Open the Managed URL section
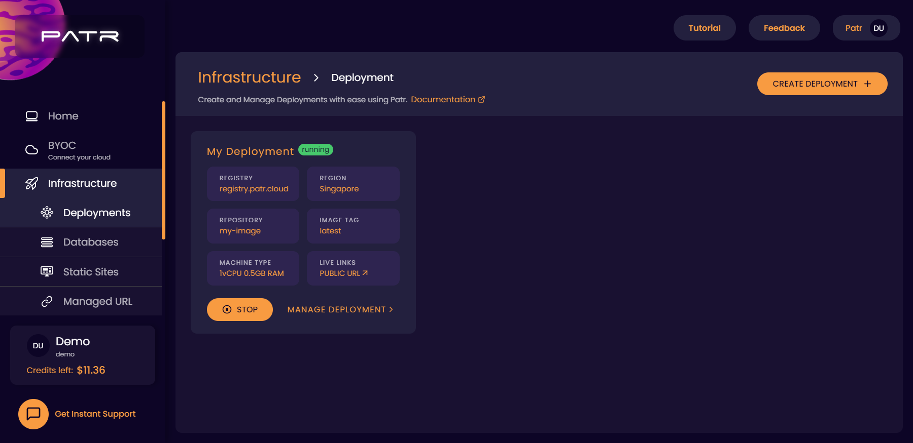 point(81,301)
